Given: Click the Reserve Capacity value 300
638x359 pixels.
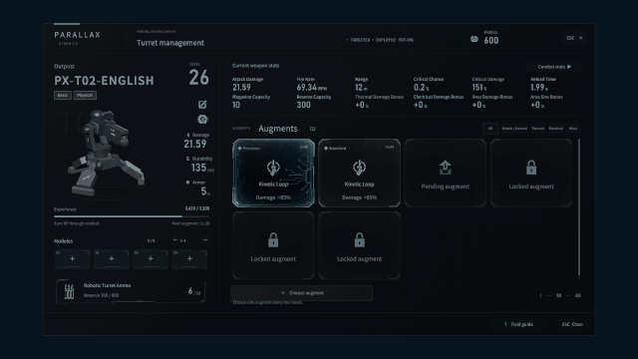Looking at the screenshot, I should click(303, 105).
